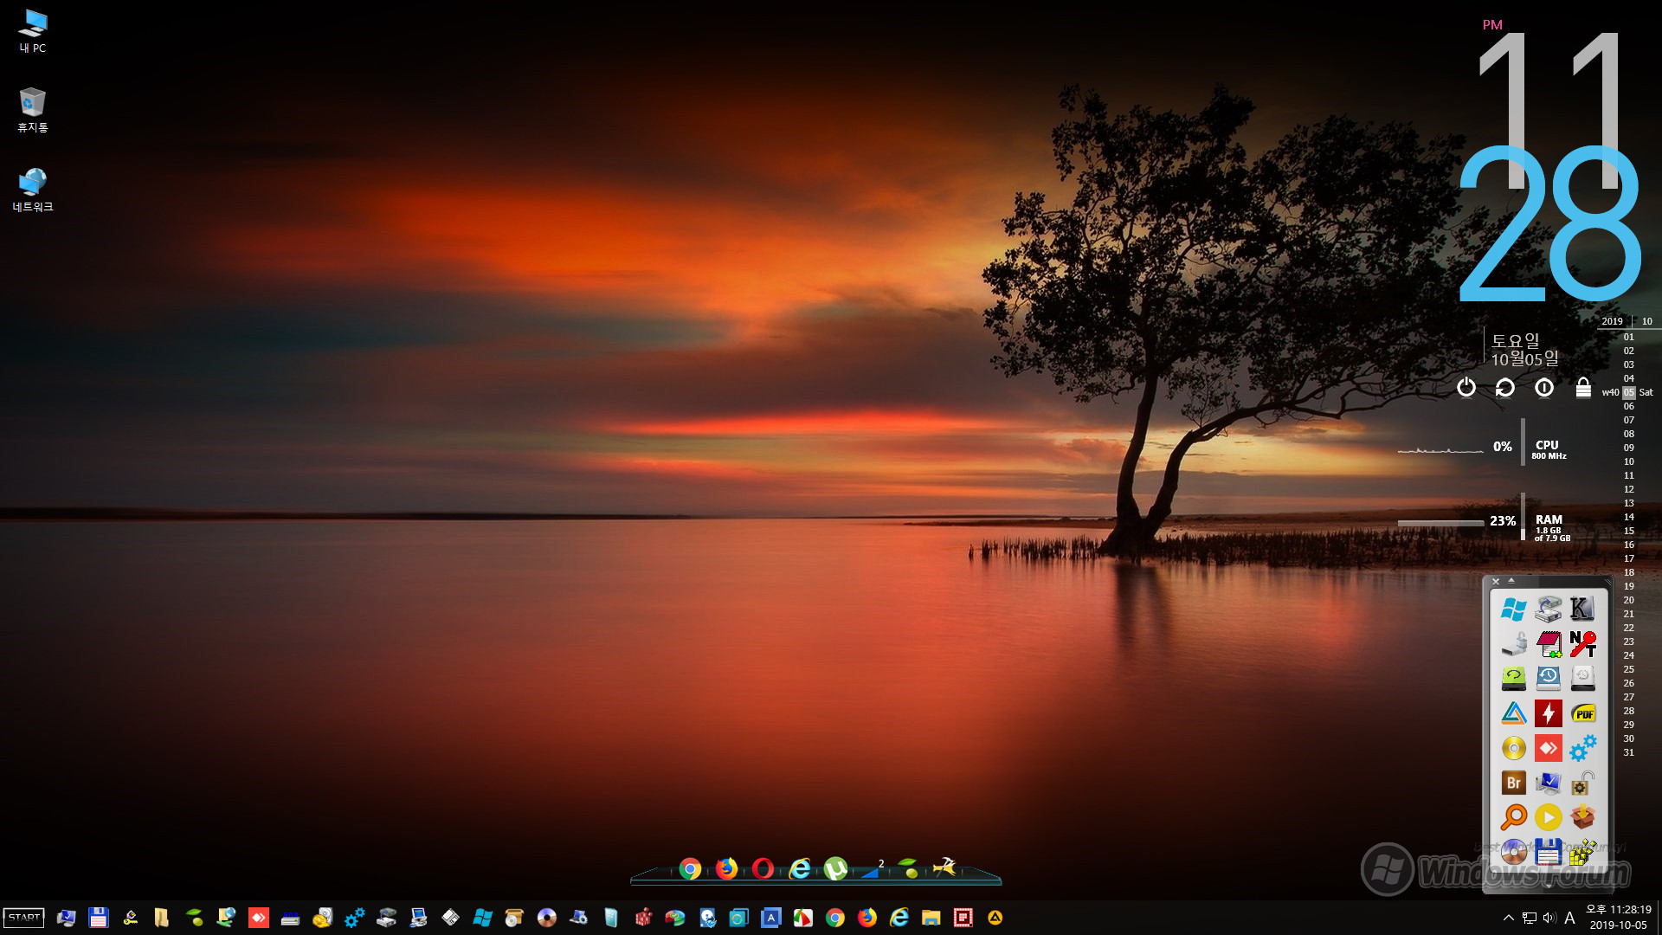Open Chrome from the taskbar
Screen dimensions: 1662x935
[x=835, y=918]
